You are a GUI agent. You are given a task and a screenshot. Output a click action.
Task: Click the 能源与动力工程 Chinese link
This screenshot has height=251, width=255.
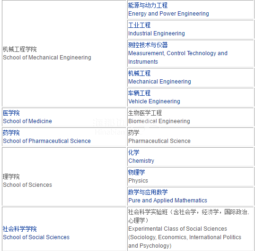[148, 5]
